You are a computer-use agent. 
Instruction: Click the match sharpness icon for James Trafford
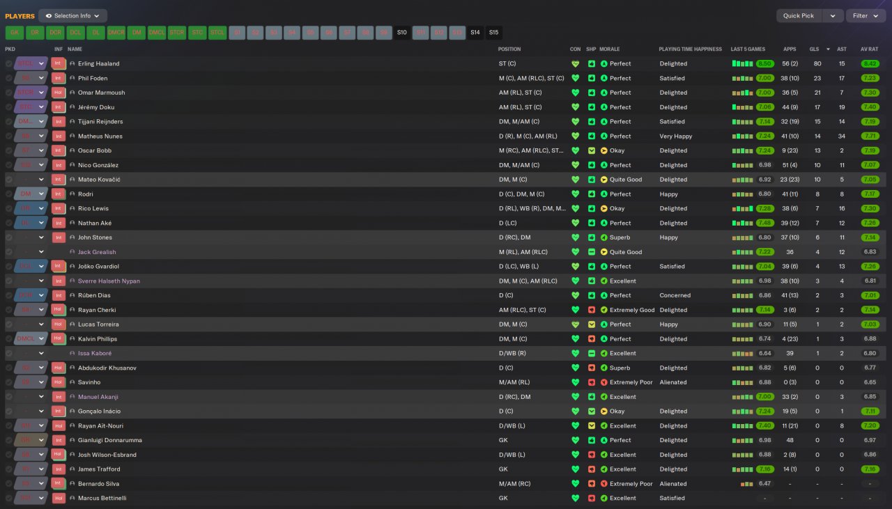tap(592, 469)
